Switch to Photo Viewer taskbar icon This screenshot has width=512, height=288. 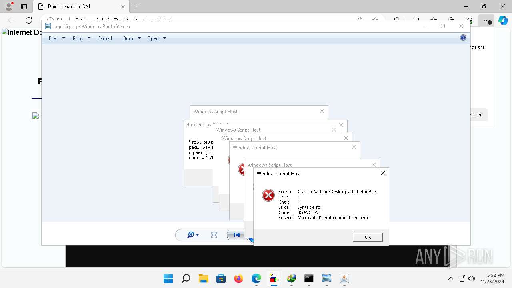click(x=327, y=278)
